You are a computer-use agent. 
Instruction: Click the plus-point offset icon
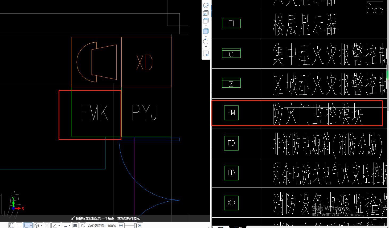point(65,226)
